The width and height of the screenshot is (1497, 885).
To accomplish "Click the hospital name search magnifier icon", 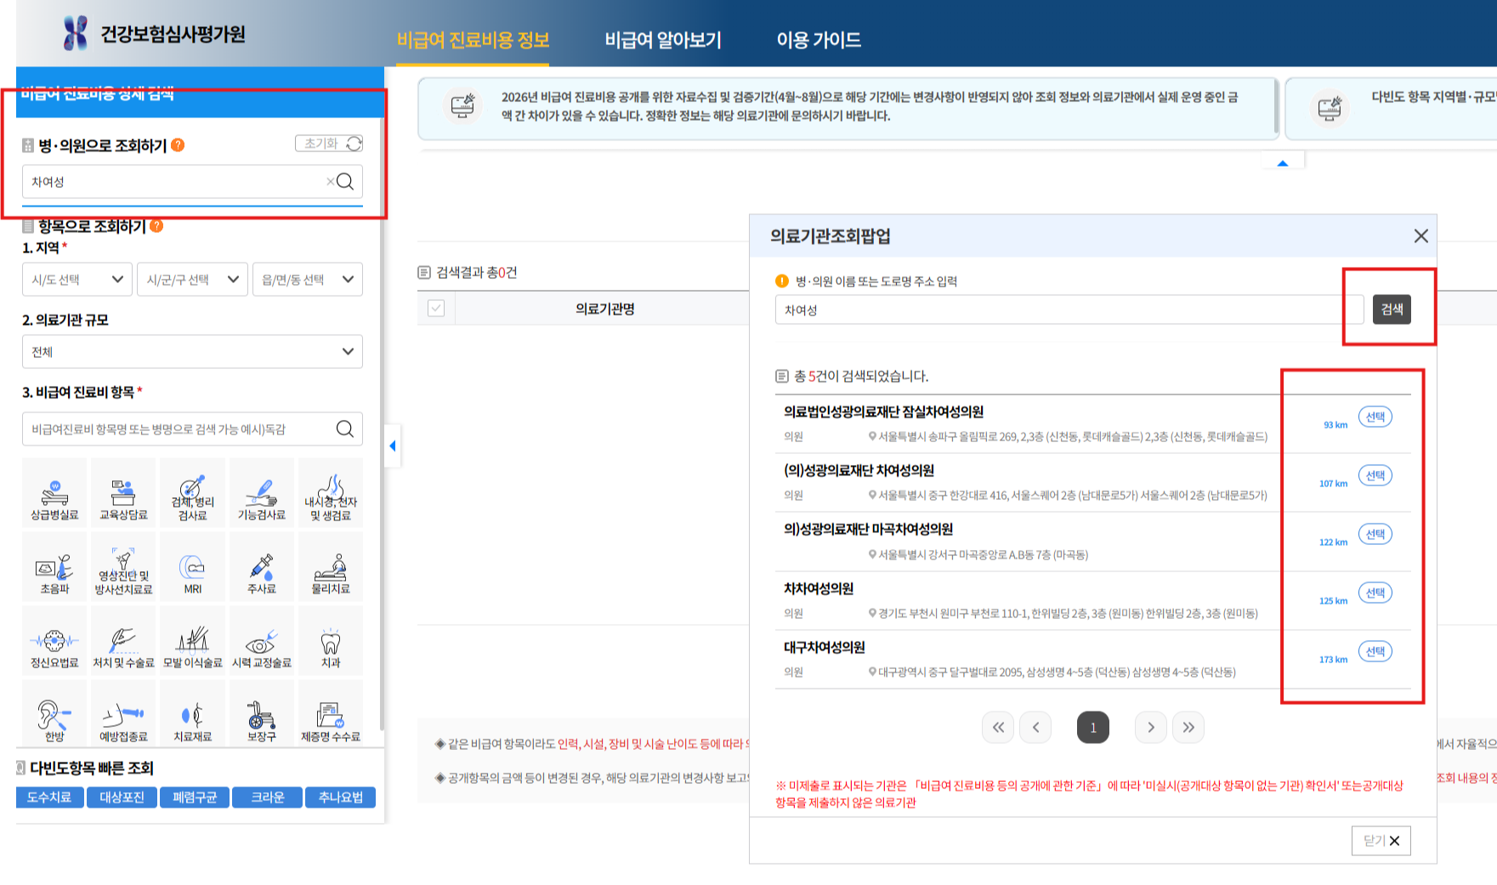I will pyautogui.click(x=345, y=181).
